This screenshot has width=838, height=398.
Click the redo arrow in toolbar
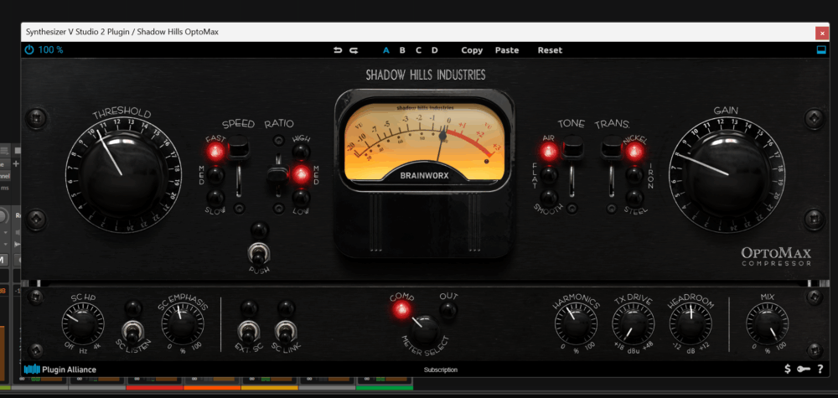(354, 50)
